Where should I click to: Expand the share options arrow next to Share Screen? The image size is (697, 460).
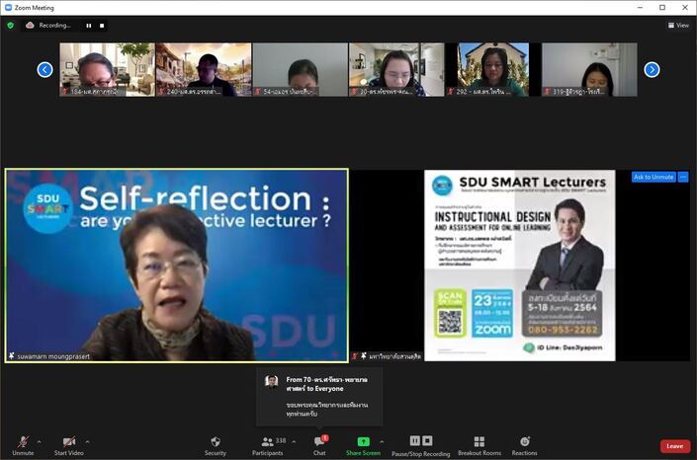pos(382,442)
